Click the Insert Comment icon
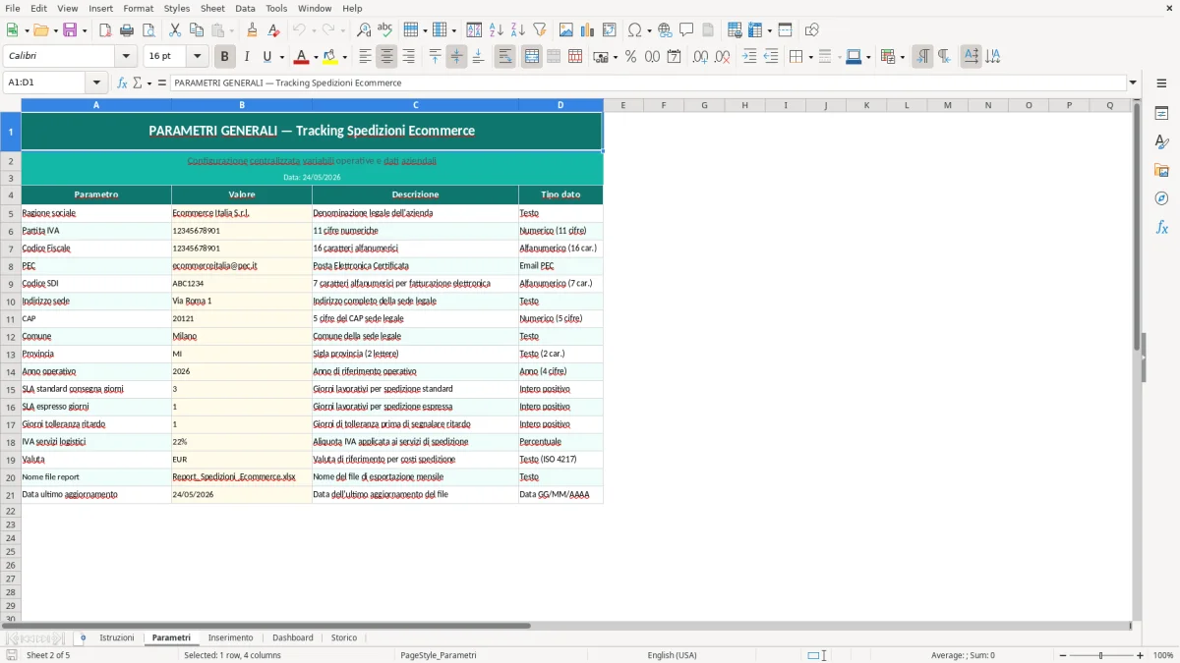1180x663 pixels. [x=686, y=30]
